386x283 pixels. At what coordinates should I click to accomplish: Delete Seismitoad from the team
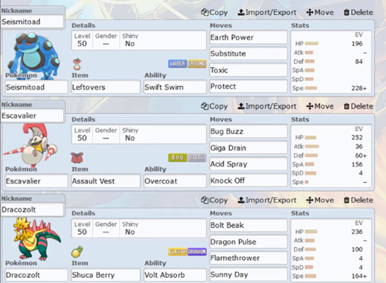(358, 12)
